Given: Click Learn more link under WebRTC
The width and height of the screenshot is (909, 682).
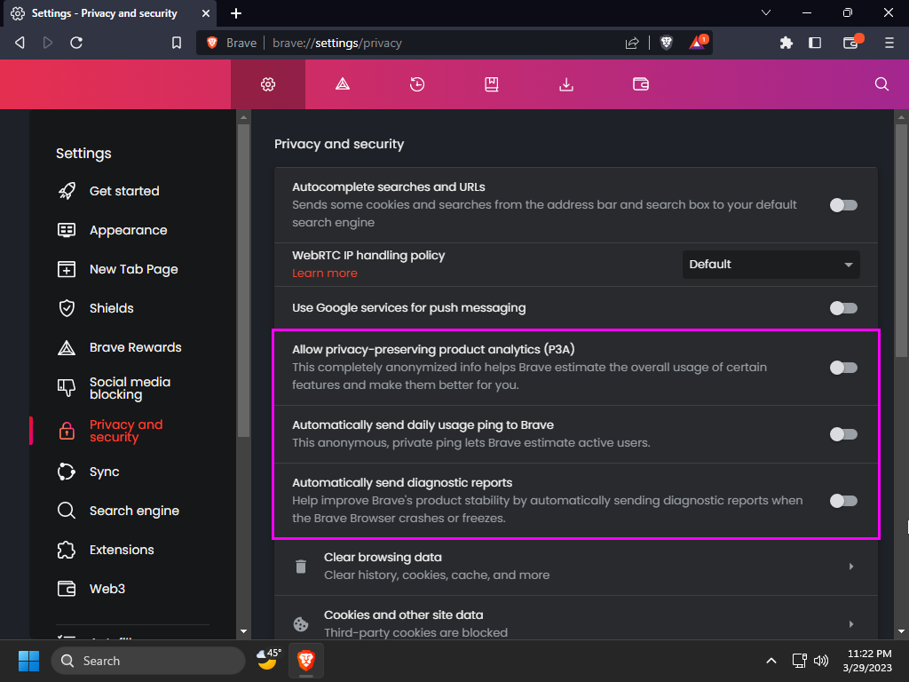Looking at the screenshot, I should pyautogui.click(x=325, y=274).
